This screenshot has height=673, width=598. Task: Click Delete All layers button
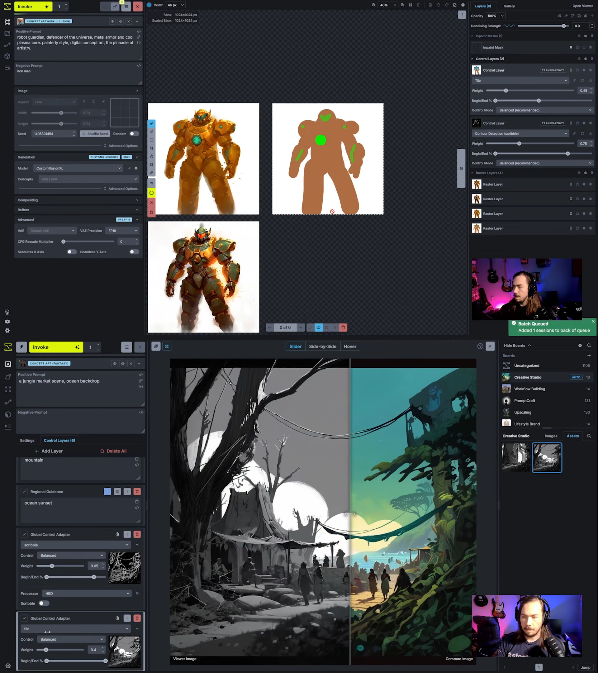pyautogui.click(x=113, y=451)
